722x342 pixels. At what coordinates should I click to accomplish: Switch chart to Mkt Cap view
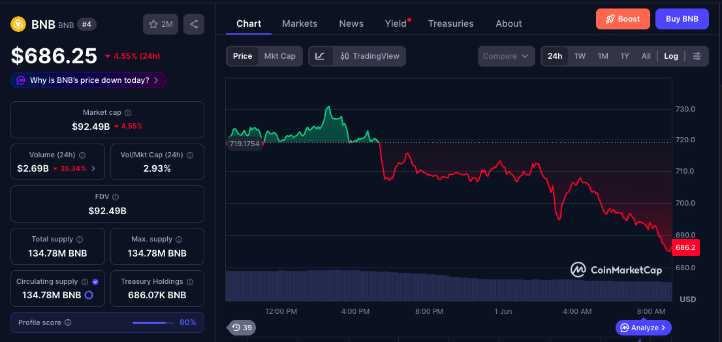point(279,56)
